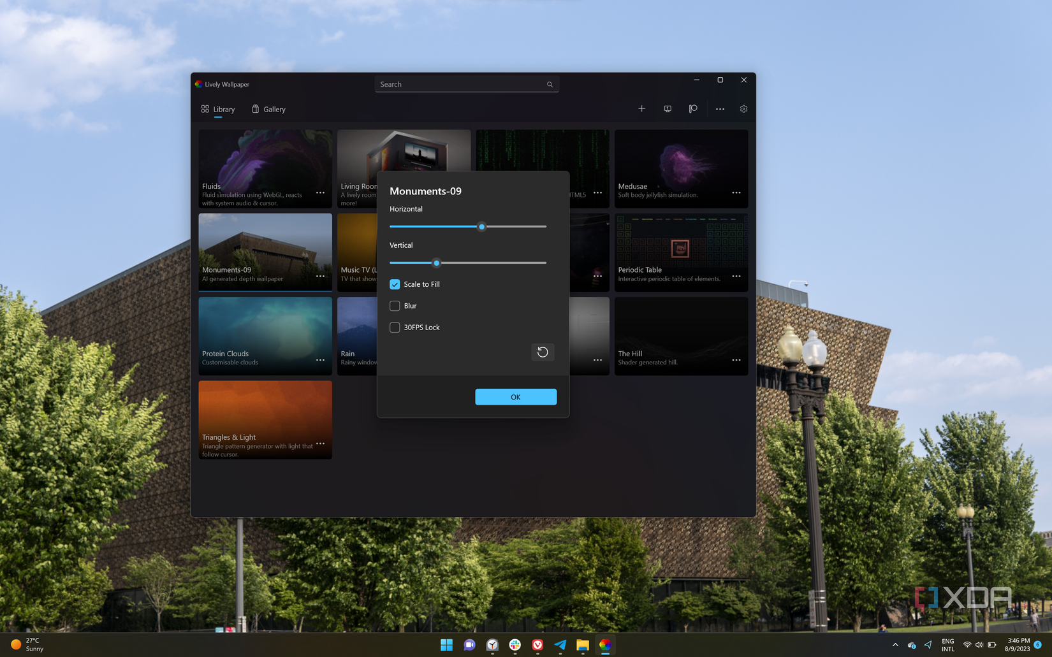Open File Explorer from the taskbar
The width and height of the screenshot is (1052, 657).
582,645
